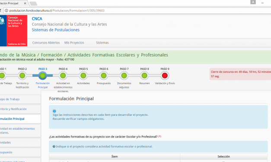Click the red PASO 9 Validación circle
Image resolution: width=271 pixels, height=162 pixels.
(165, 75)
